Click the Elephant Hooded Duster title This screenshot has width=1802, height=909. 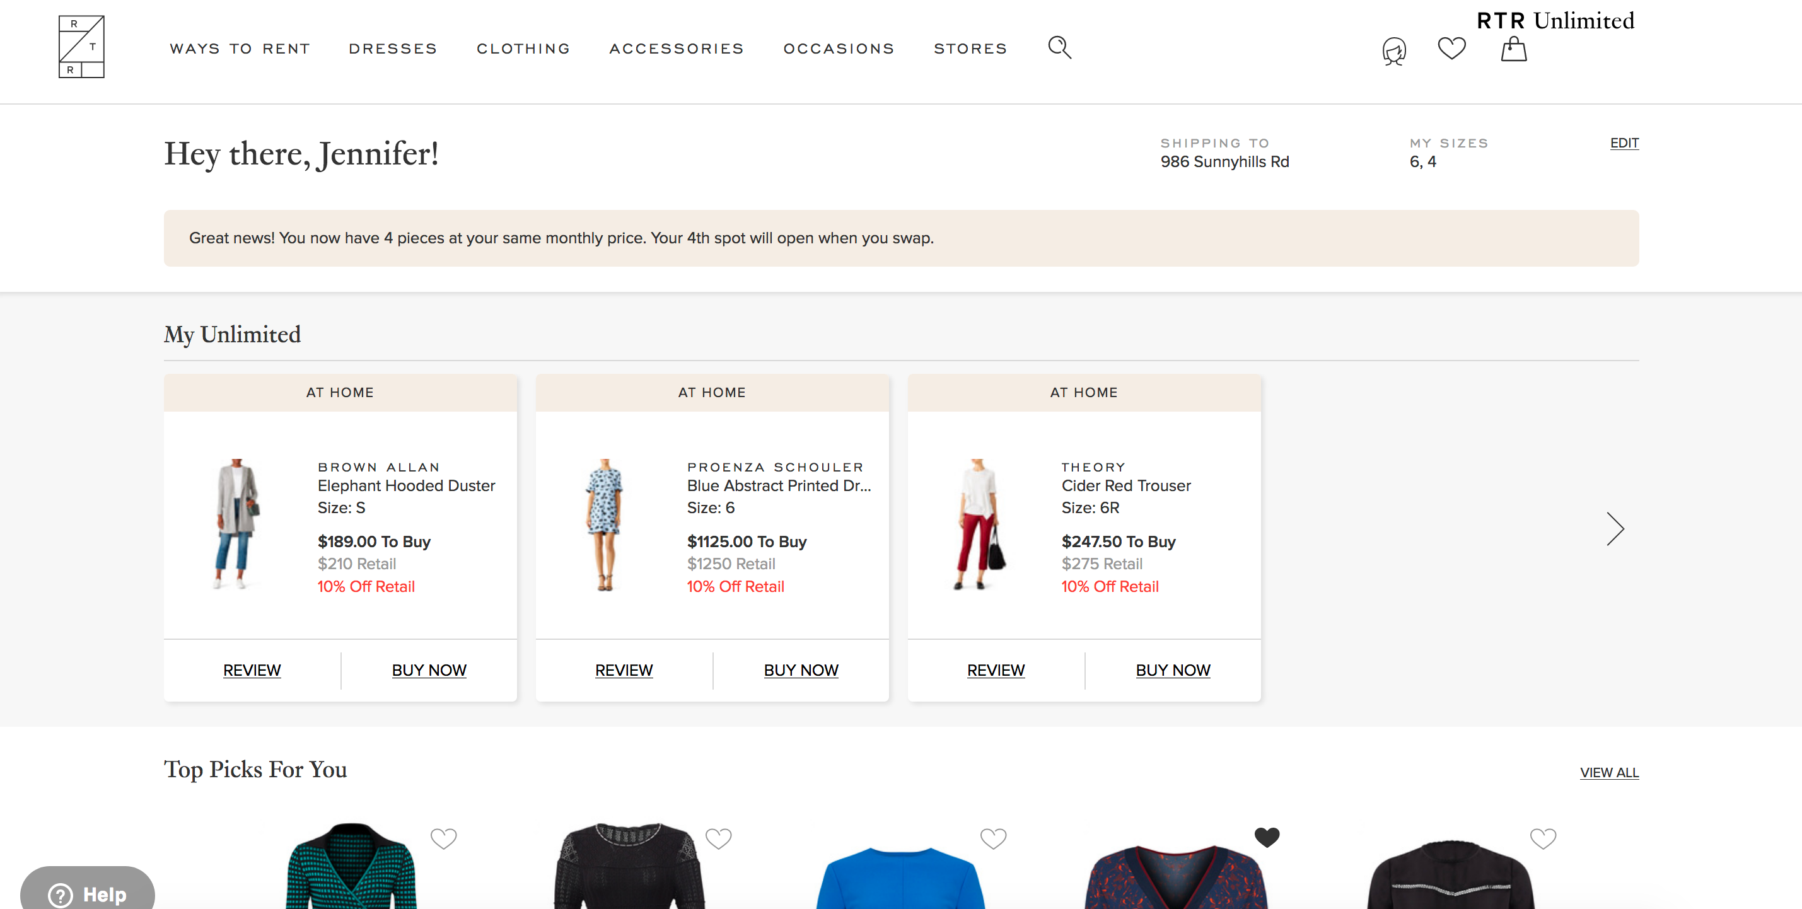tap(405, 485)
